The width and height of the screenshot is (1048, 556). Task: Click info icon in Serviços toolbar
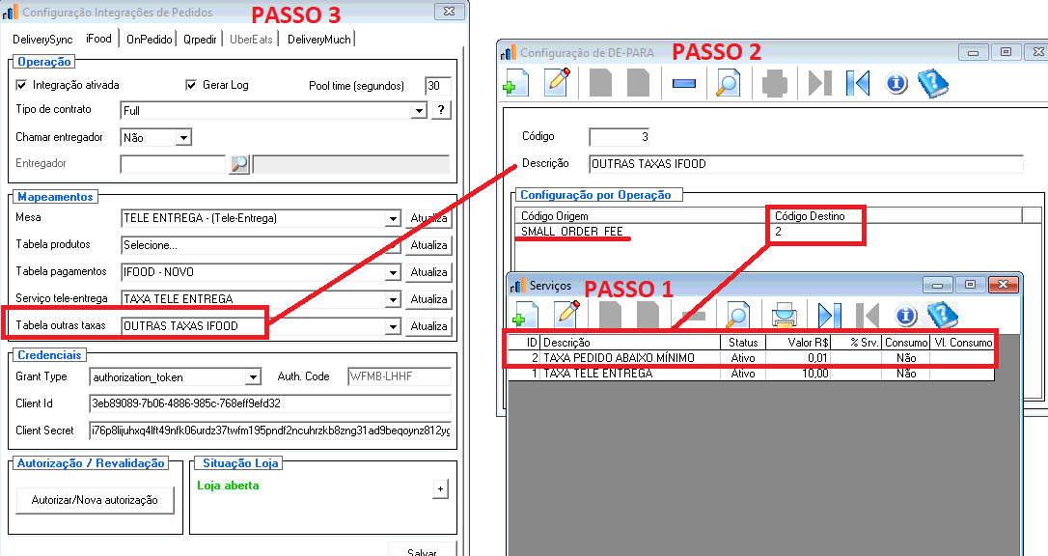905,314
